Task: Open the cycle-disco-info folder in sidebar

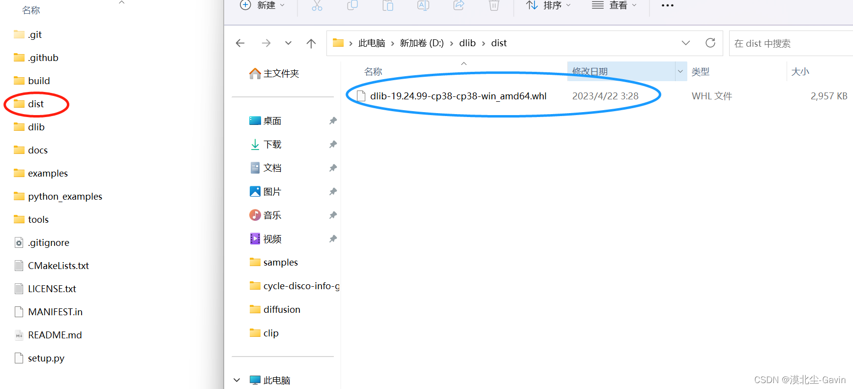Action: (294, 286)
